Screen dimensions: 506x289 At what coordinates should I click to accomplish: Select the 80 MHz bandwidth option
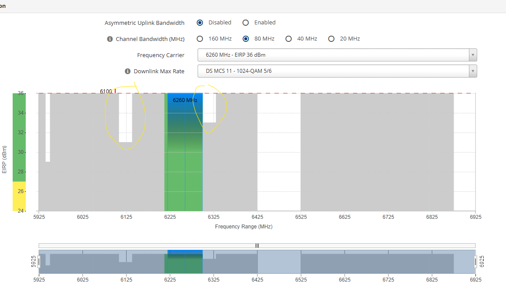tap(246, 39)
